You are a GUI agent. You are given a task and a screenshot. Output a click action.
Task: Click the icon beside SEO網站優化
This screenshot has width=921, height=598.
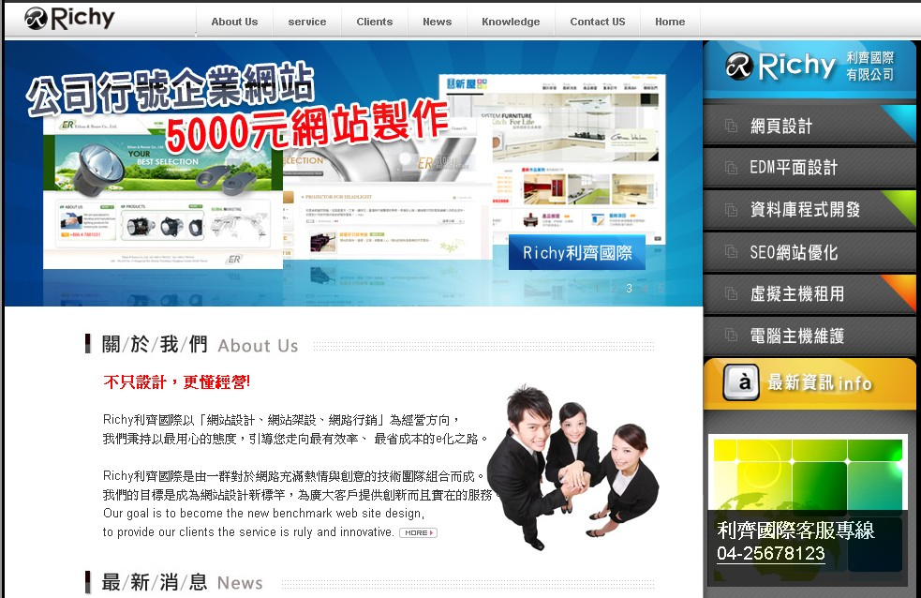pyautogui.click(x=732, y=252)
